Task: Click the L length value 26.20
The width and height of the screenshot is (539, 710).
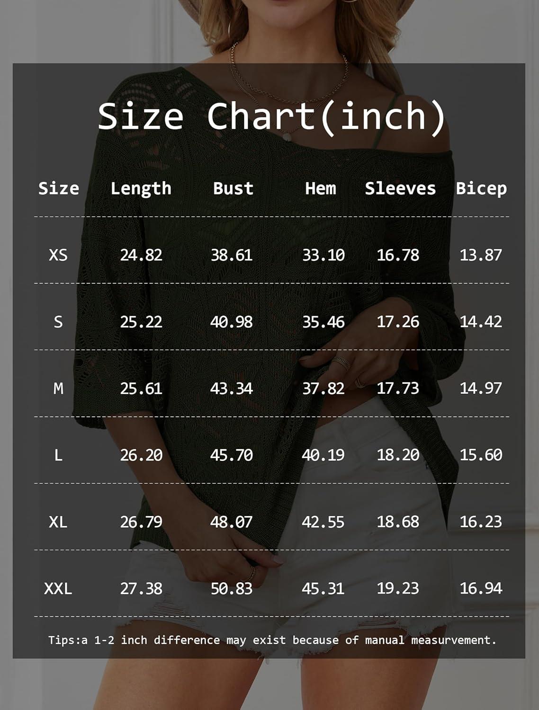Action: (x=141, y=455)
